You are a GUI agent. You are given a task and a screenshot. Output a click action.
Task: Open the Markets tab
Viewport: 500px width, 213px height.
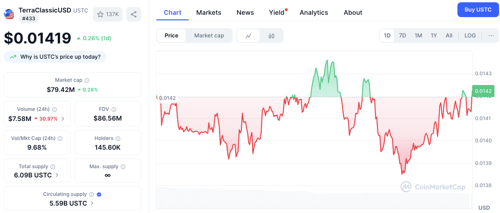(209, 12)
